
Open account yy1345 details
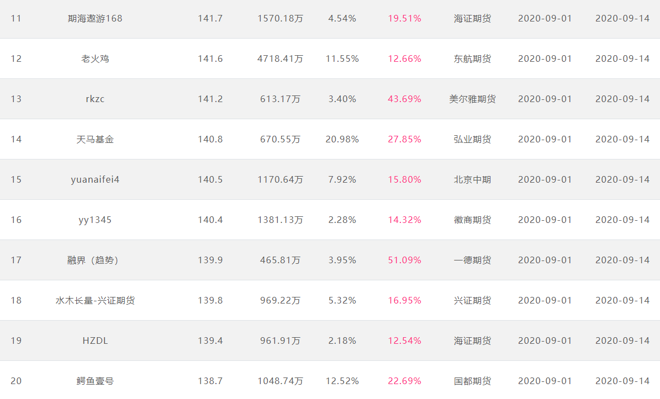[95, 220]
